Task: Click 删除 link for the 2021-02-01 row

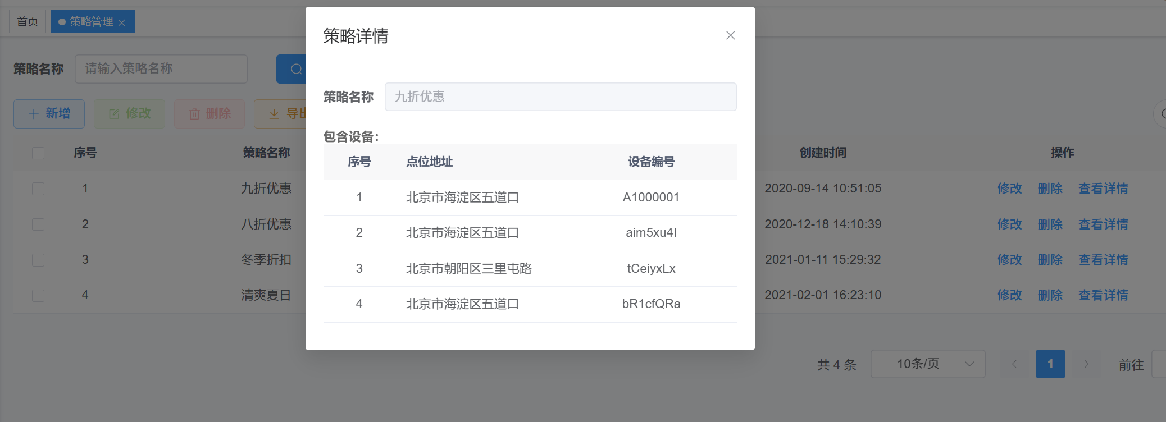Action: pyautogui.click(x=1050, y=295)
